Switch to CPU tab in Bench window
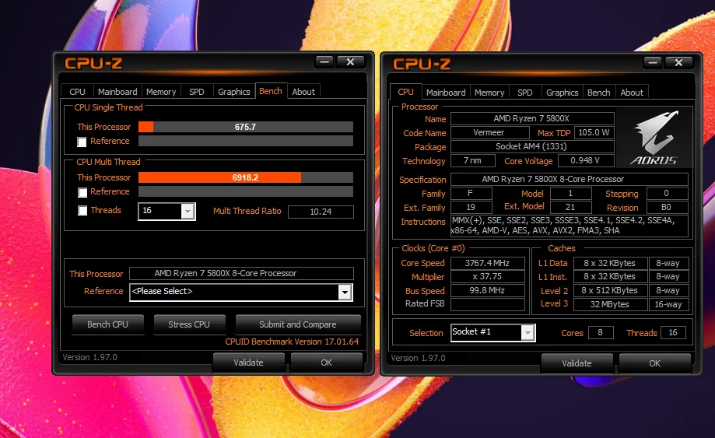 77,92
